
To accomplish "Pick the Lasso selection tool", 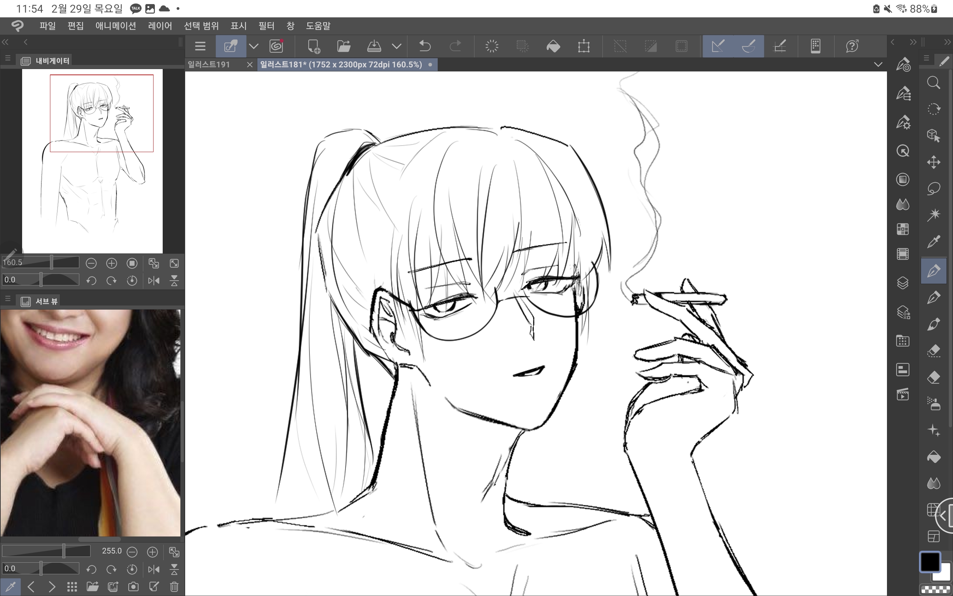I will click(933, 188).
